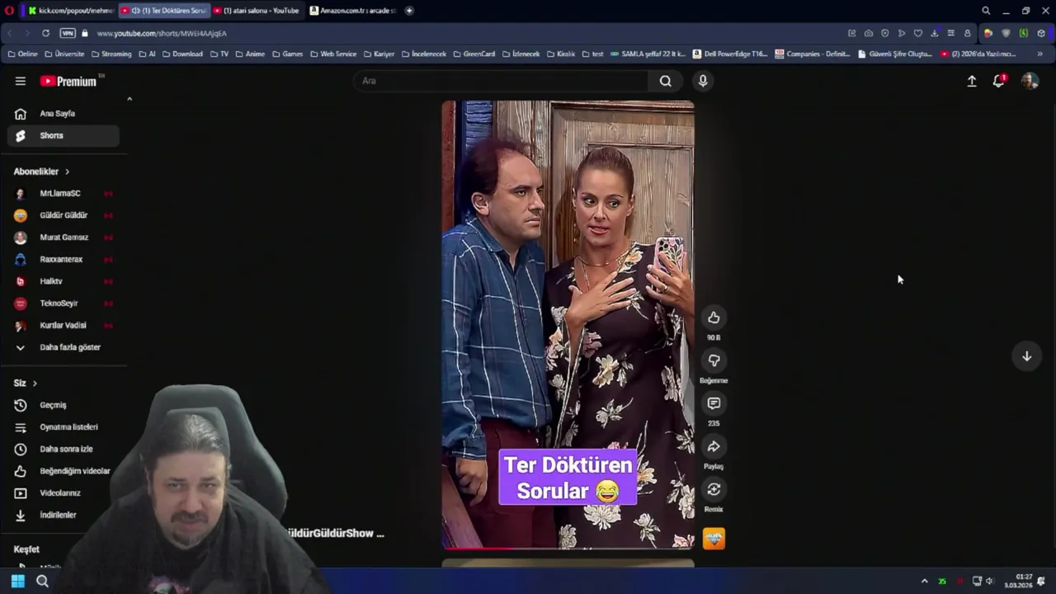This screenshot has height=594, width=1056.
Task: Open Beğendiğim videolar
Action: [64, 471]
